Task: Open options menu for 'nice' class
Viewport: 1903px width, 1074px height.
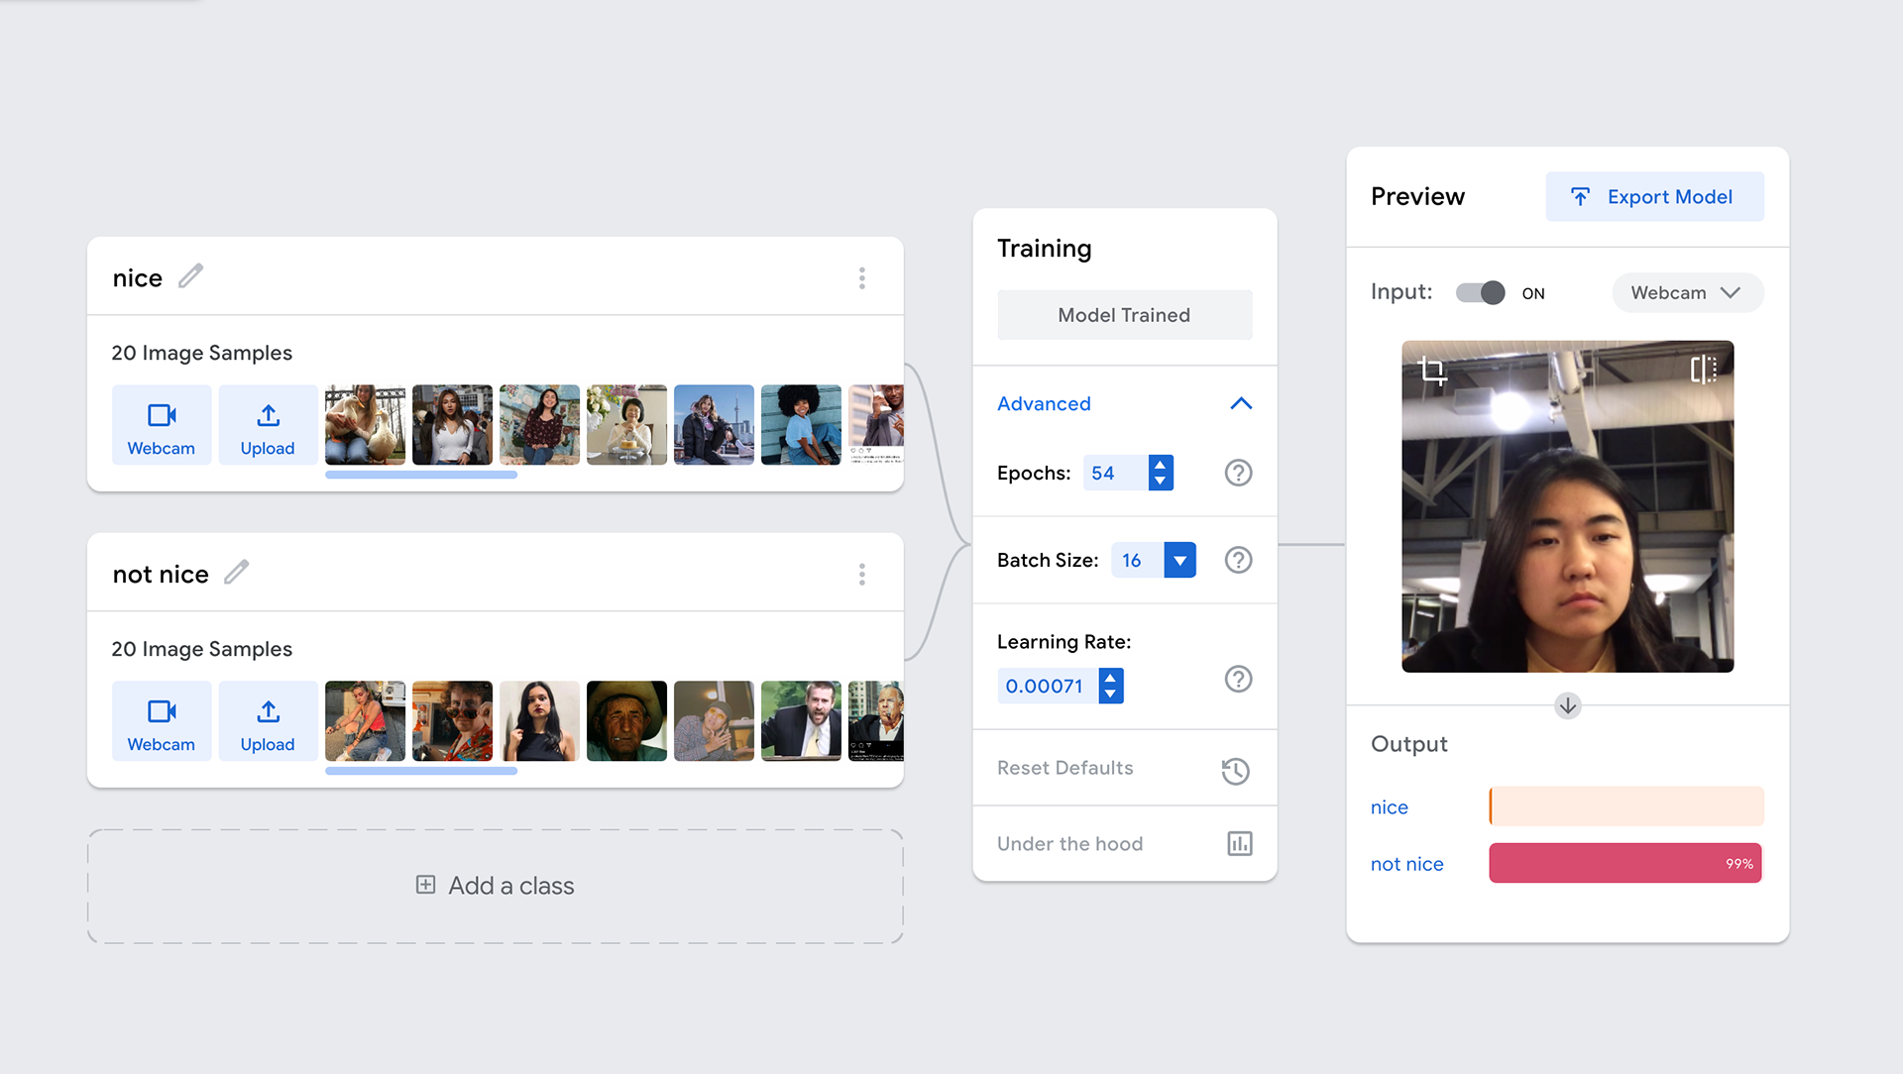Action: (861, 277)
